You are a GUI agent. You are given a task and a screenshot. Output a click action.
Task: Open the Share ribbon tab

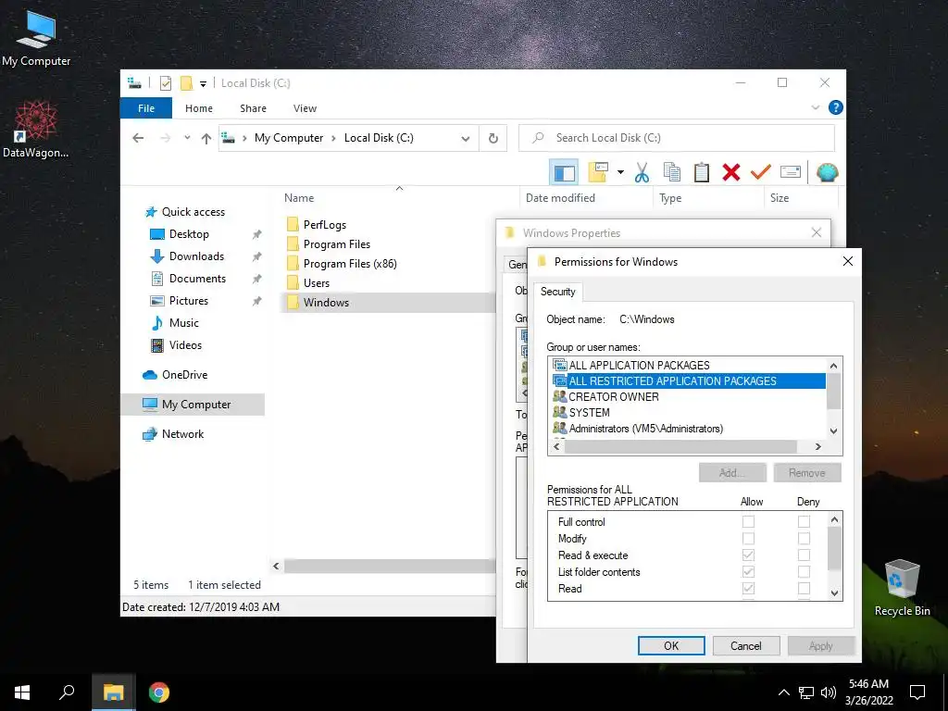[x=253, y=108]
